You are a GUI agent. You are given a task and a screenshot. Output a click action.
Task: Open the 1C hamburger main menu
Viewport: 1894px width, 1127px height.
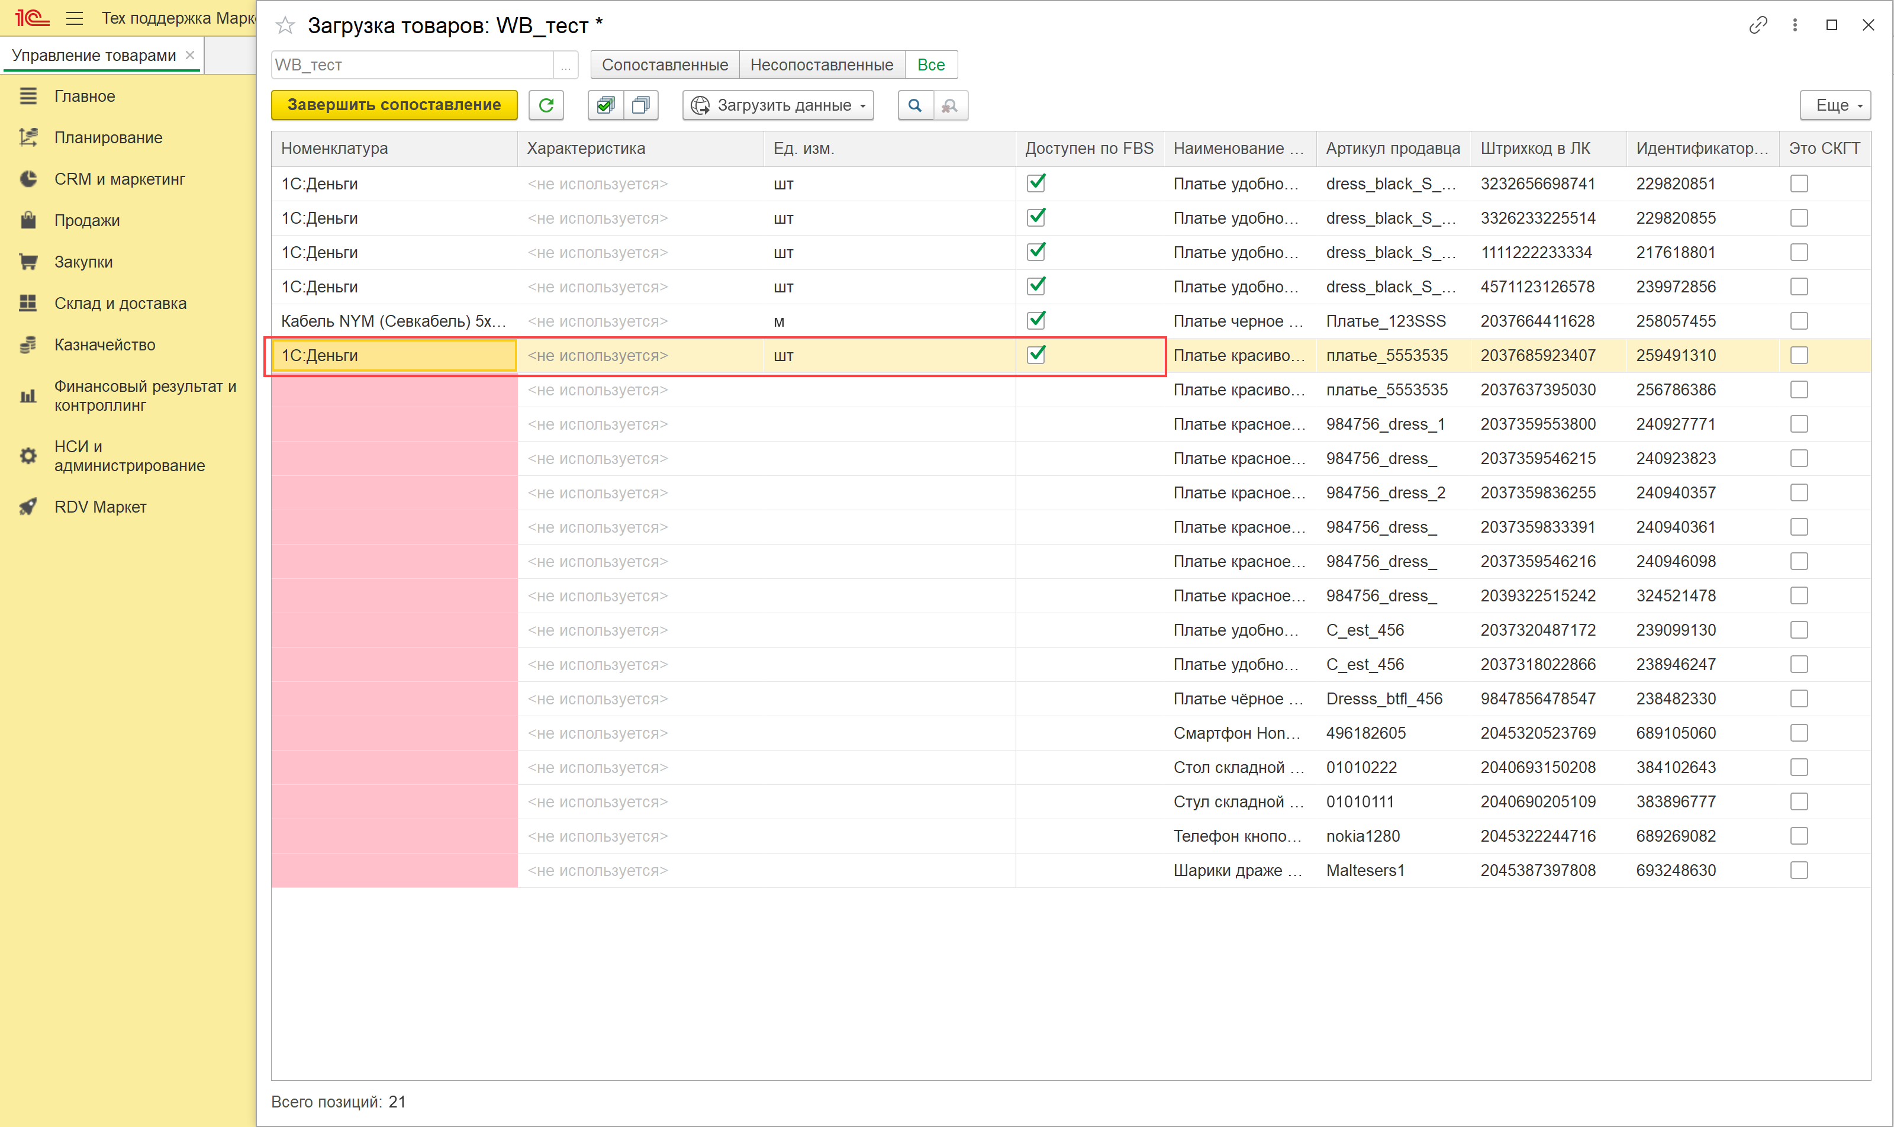click(75, 18)
